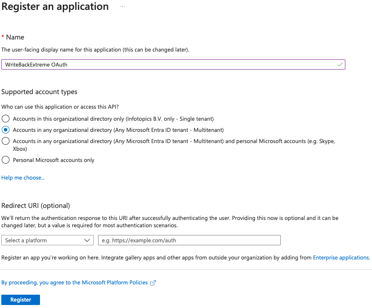Image resolution: width=372 pixels, height=308 pixels.
Task: Follow the Enterprise applications link
Action: pos(341,258)
